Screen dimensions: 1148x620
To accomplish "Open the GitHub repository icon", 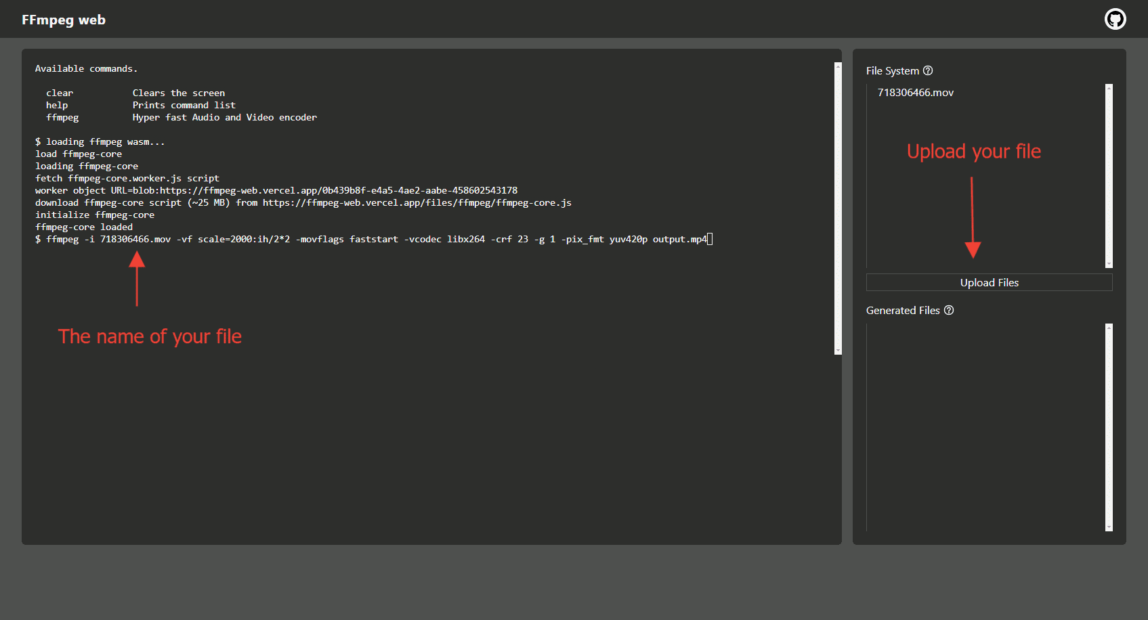I will pyautogui.click(x=1115, y=19).
